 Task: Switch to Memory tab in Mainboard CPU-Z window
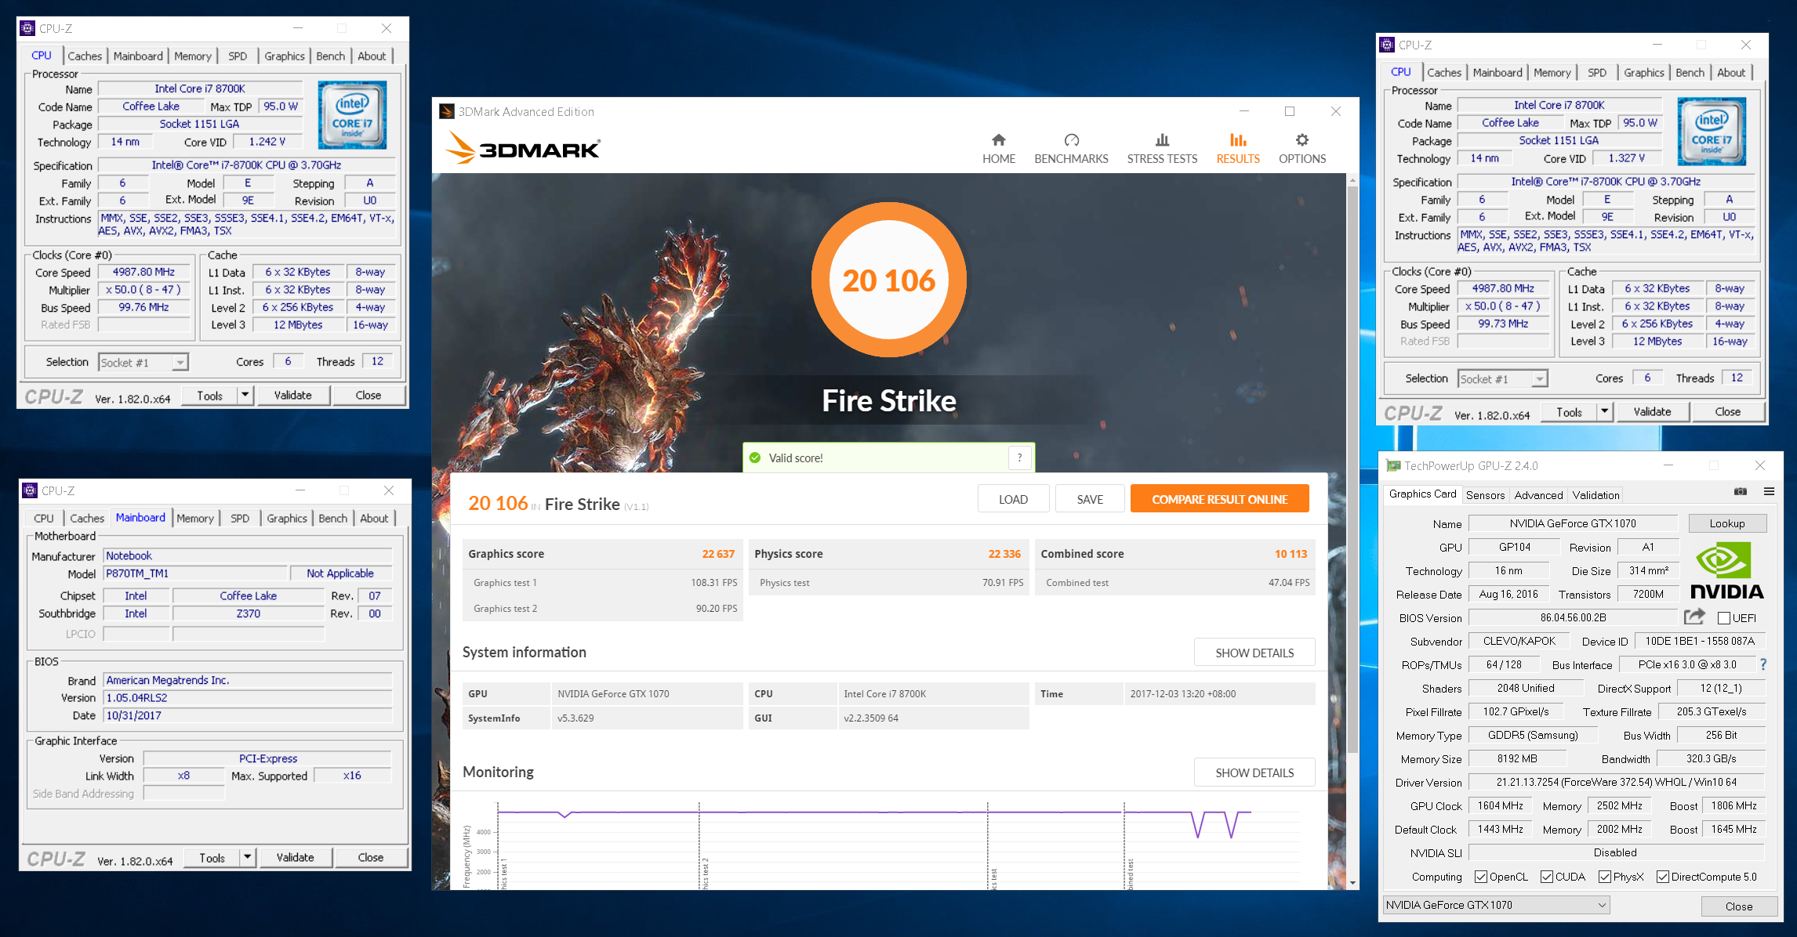[195, 518]
